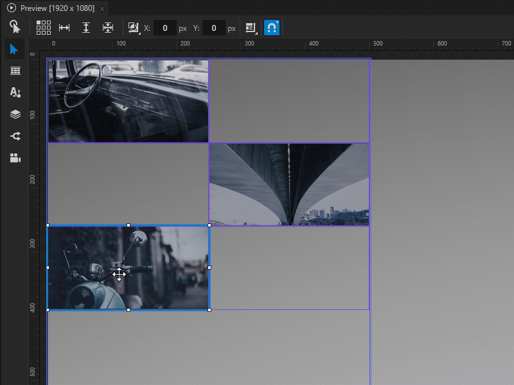
Task: Click the grid cells icon in toolbar
Action: [x=44, y=28]
